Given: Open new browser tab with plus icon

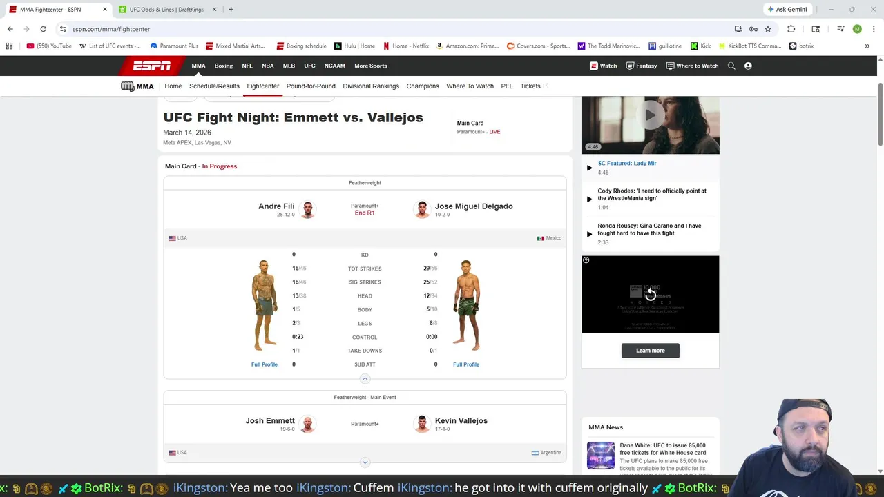Looking at the screenshot, I should point(231,9).
